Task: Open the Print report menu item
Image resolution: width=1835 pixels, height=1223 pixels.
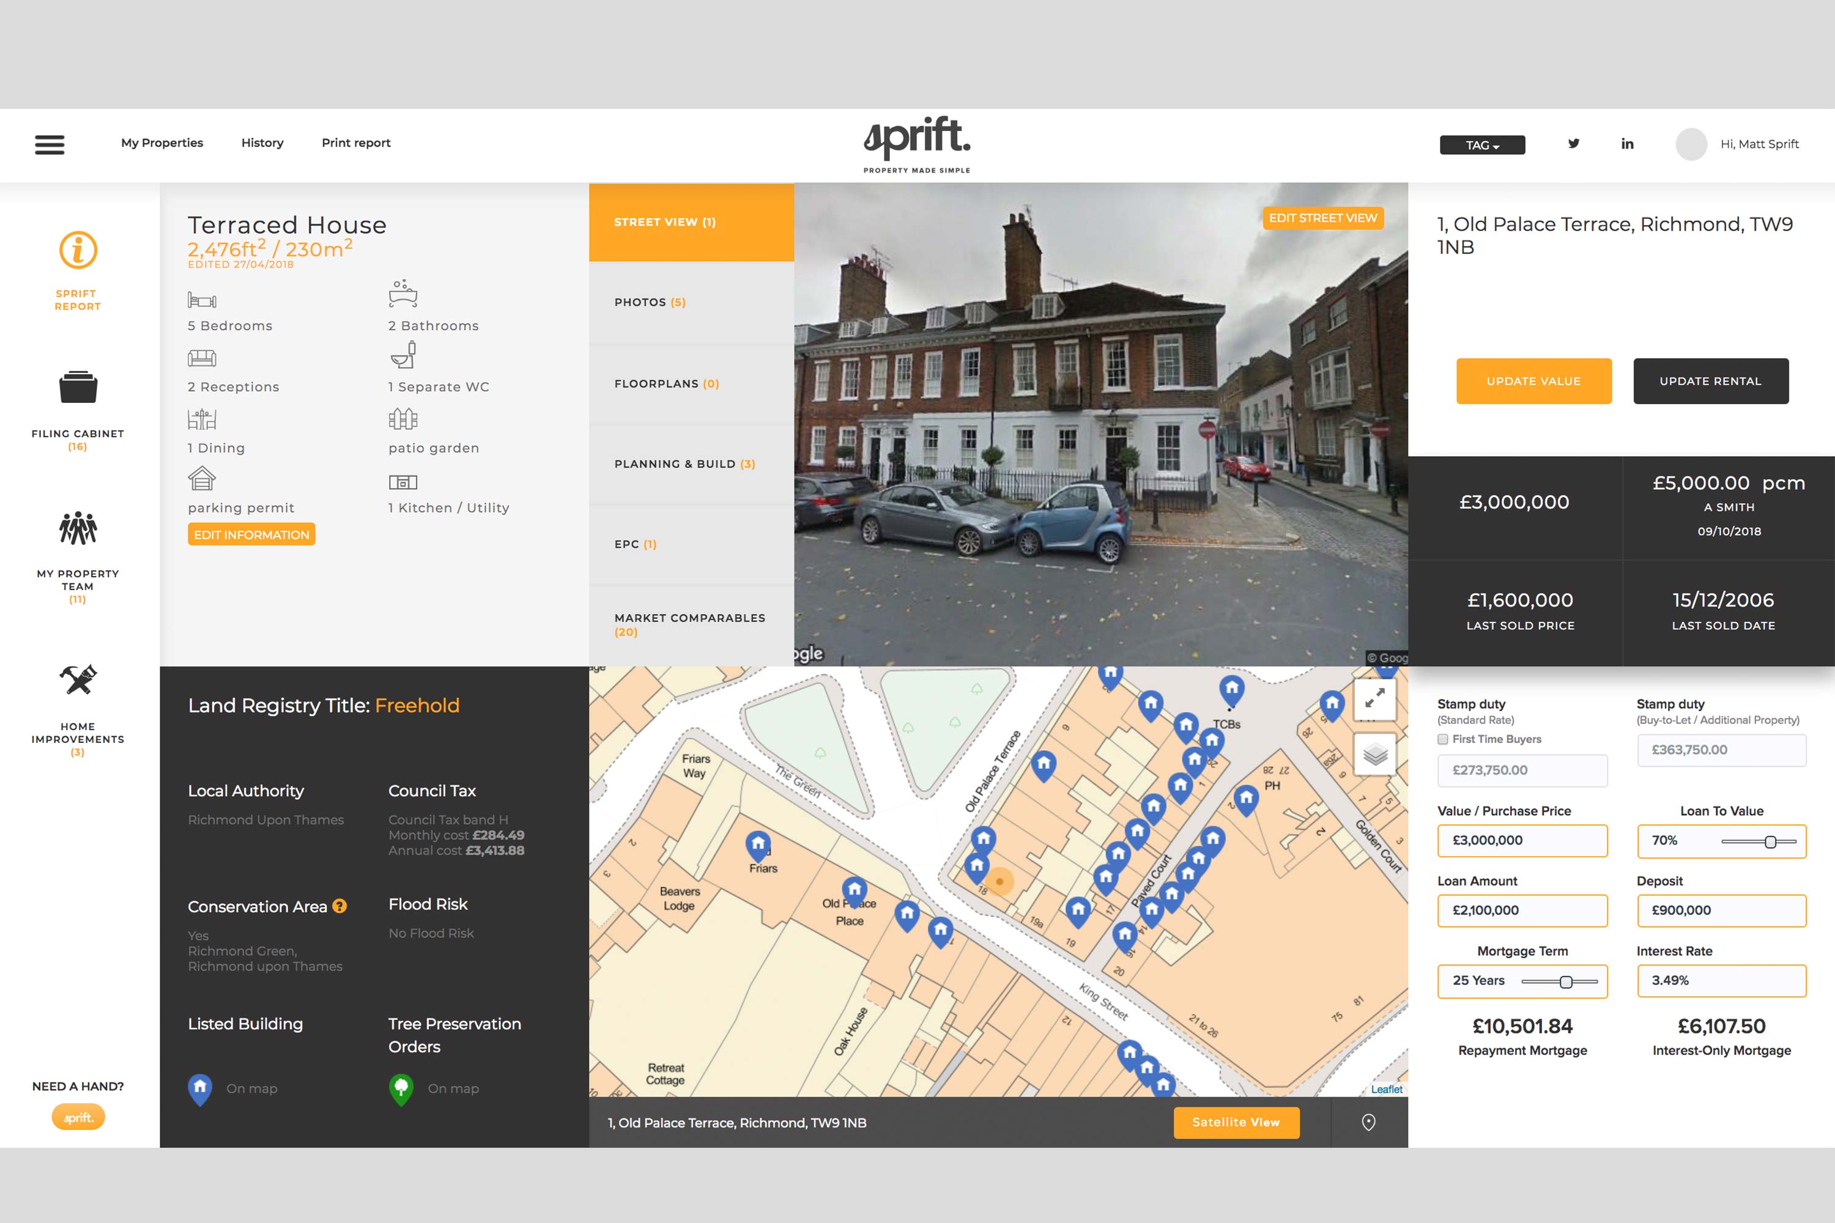Action: 356,142
